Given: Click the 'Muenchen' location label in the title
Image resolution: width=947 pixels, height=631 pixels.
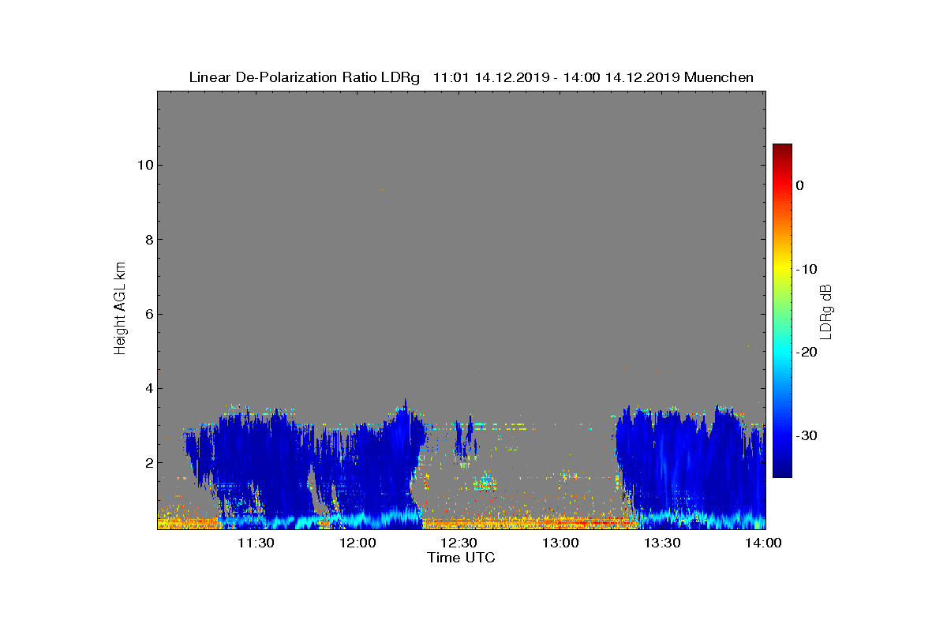Looking at the screenshot, I should point(719,77).
